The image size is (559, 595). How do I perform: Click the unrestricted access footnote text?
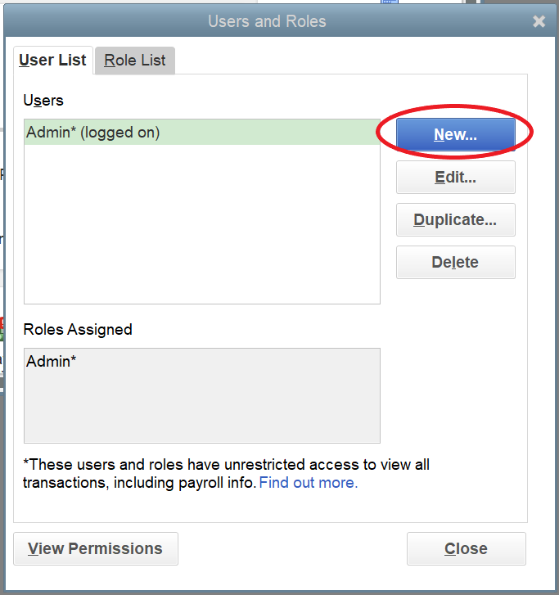[x=226, y=465]
